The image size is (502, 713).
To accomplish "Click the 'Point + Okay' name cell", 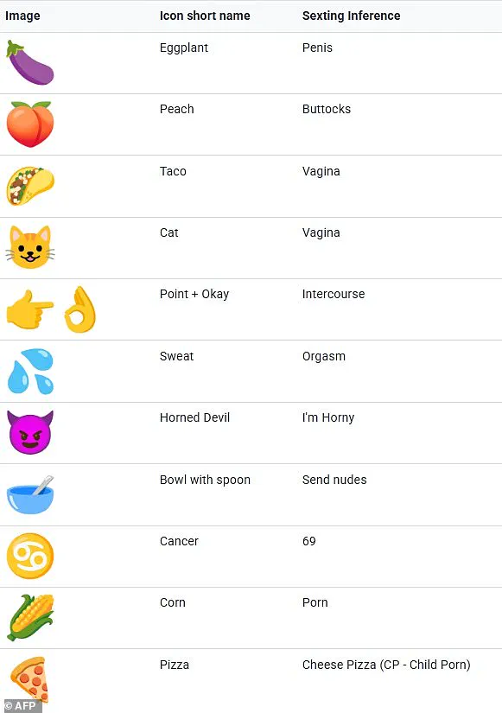I will pos(194,294).
